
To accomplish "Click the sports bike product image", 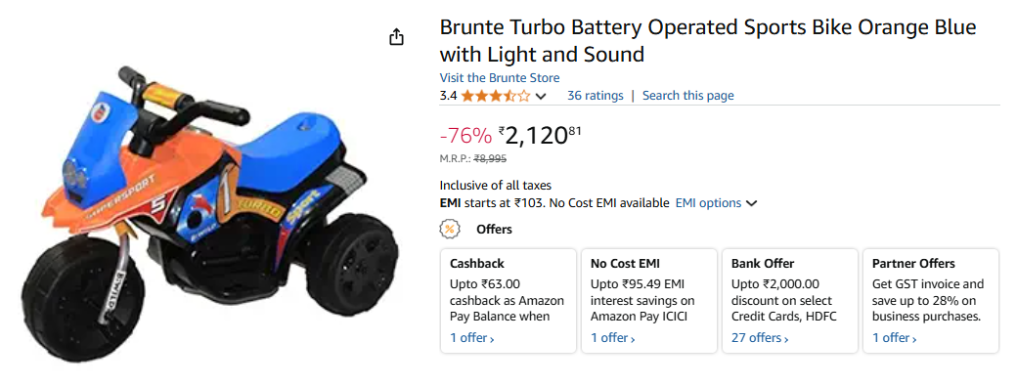I will pyautogui.click(x=209, y=214).
